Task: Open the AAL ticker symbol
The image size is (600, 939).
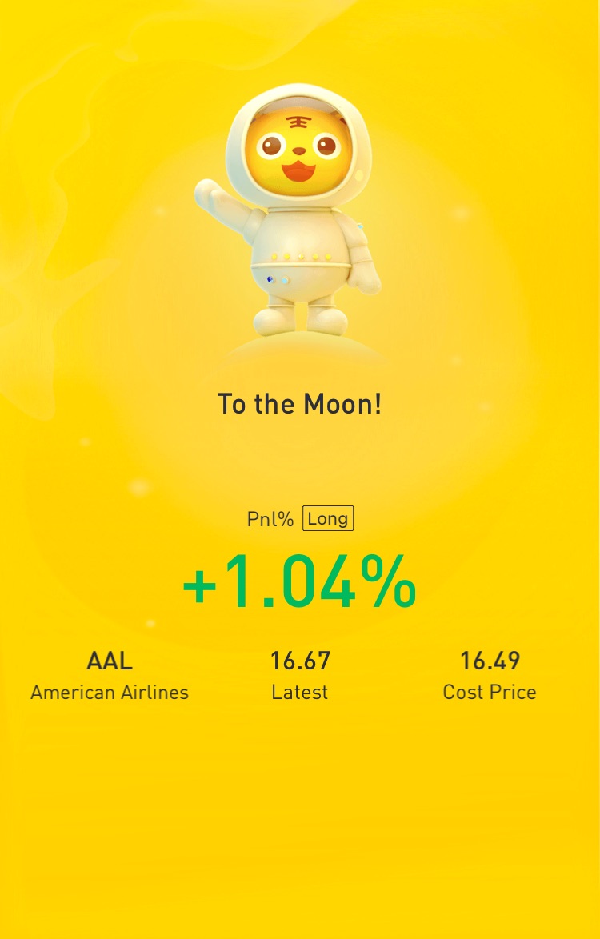Action: (x=110, y=661)
